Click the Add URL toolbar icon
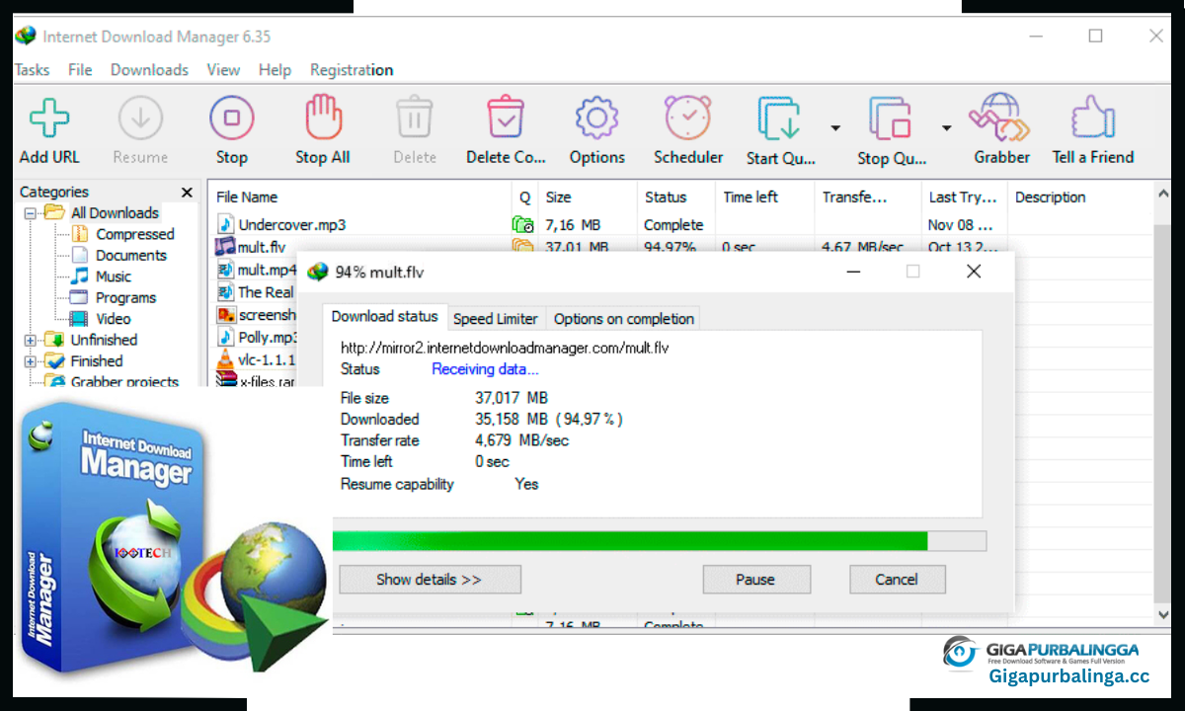This screenshot has width=1185, height=711. pos(48,118)
